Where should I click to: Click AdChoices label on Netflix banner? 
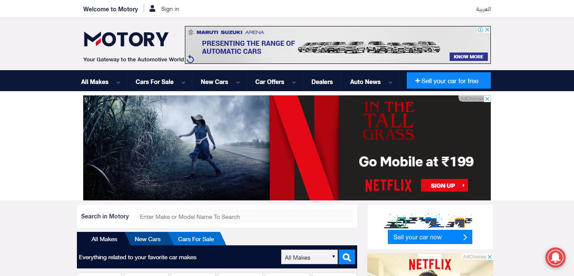point(471,99)
